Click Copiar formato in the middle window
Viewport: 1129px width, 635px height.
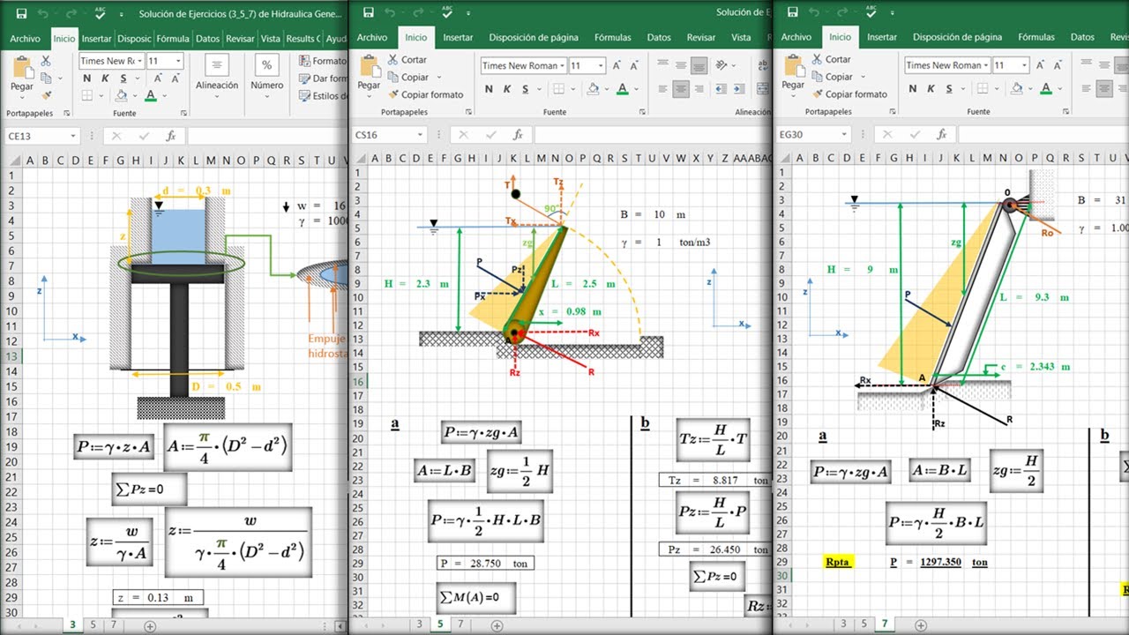[423, 95]
